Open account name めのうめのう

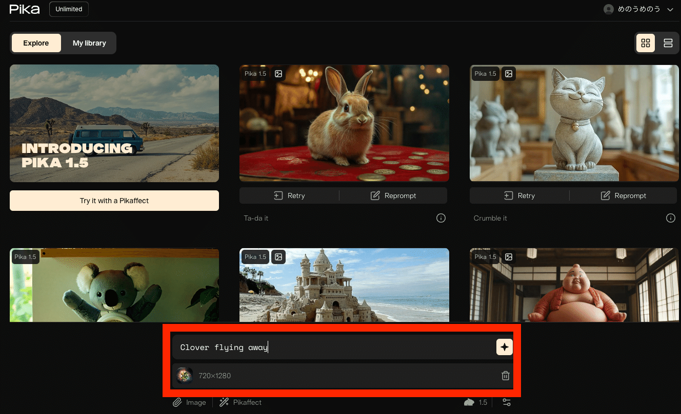pyautogui.click(x=638, y=9)
